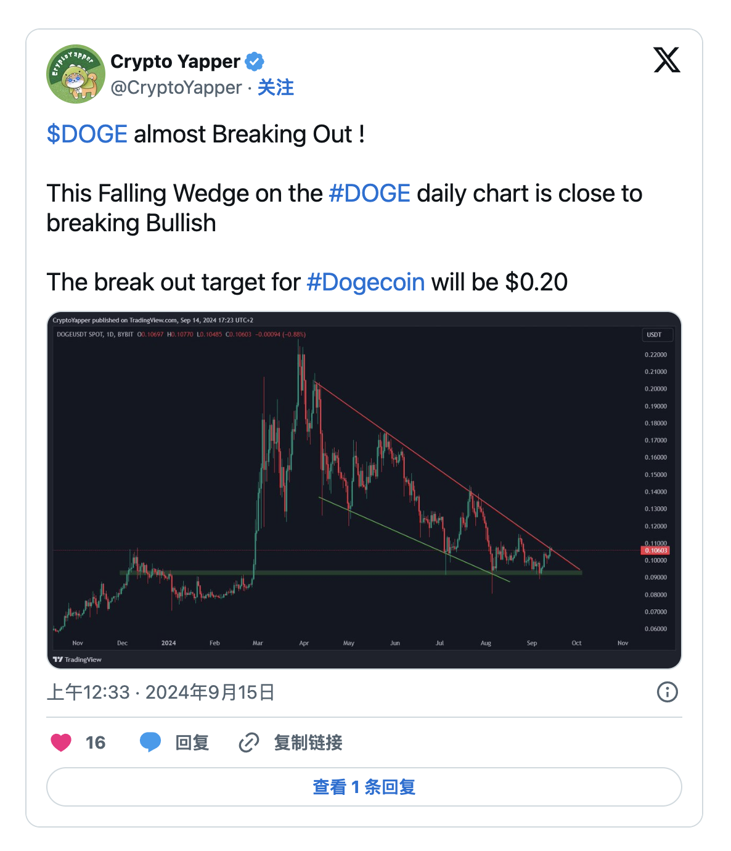This screenshot has height=851, width=731.
Task: Open the $DOGE cashtag link
Action: [87, 134]
